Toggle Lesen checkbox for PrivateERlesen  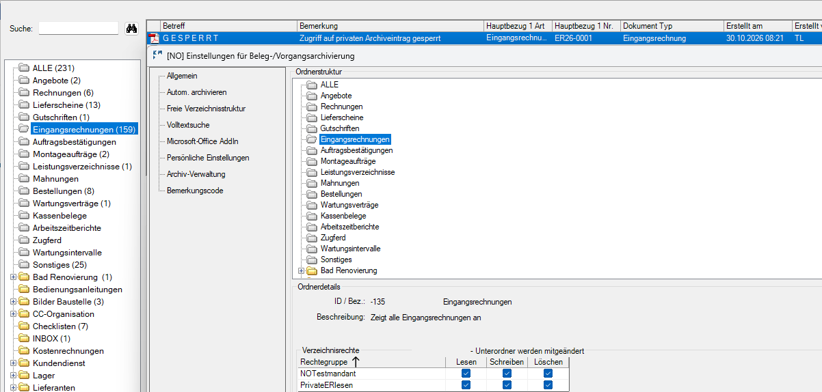[466, 385]
